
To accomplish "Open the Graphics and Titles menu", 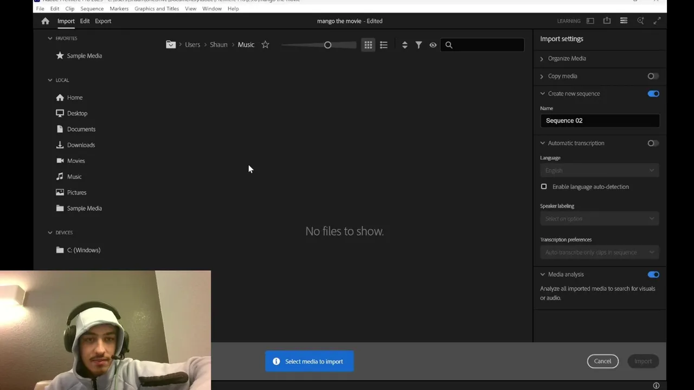I will pos(157,9).
